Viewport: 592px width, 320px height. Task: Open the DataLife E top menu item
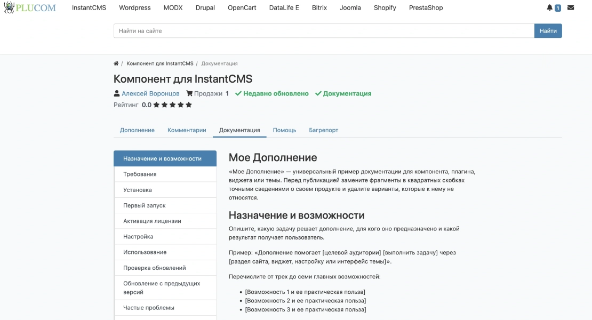[284, 7]
